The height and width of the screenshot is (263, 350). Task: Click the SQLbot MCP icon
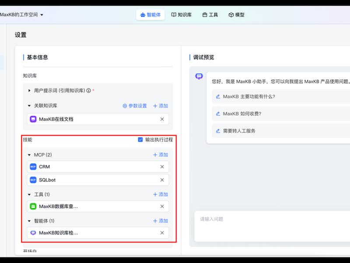pyautogui.click(x=33, y=180)
